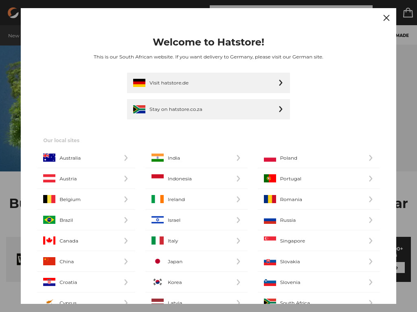Select the Australia local site

click(86, 158)
